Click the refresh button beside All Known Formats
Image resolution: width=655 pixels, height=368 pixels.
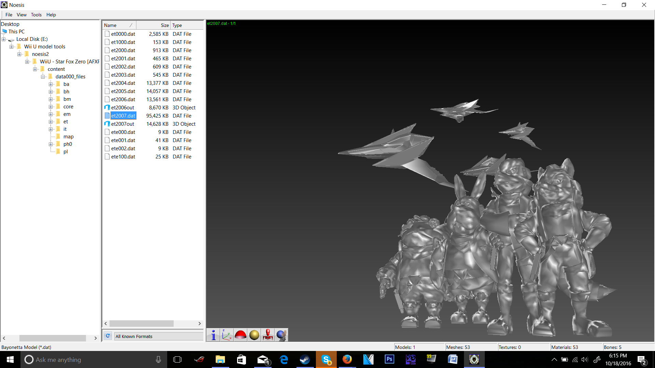(x=108, y=336)
